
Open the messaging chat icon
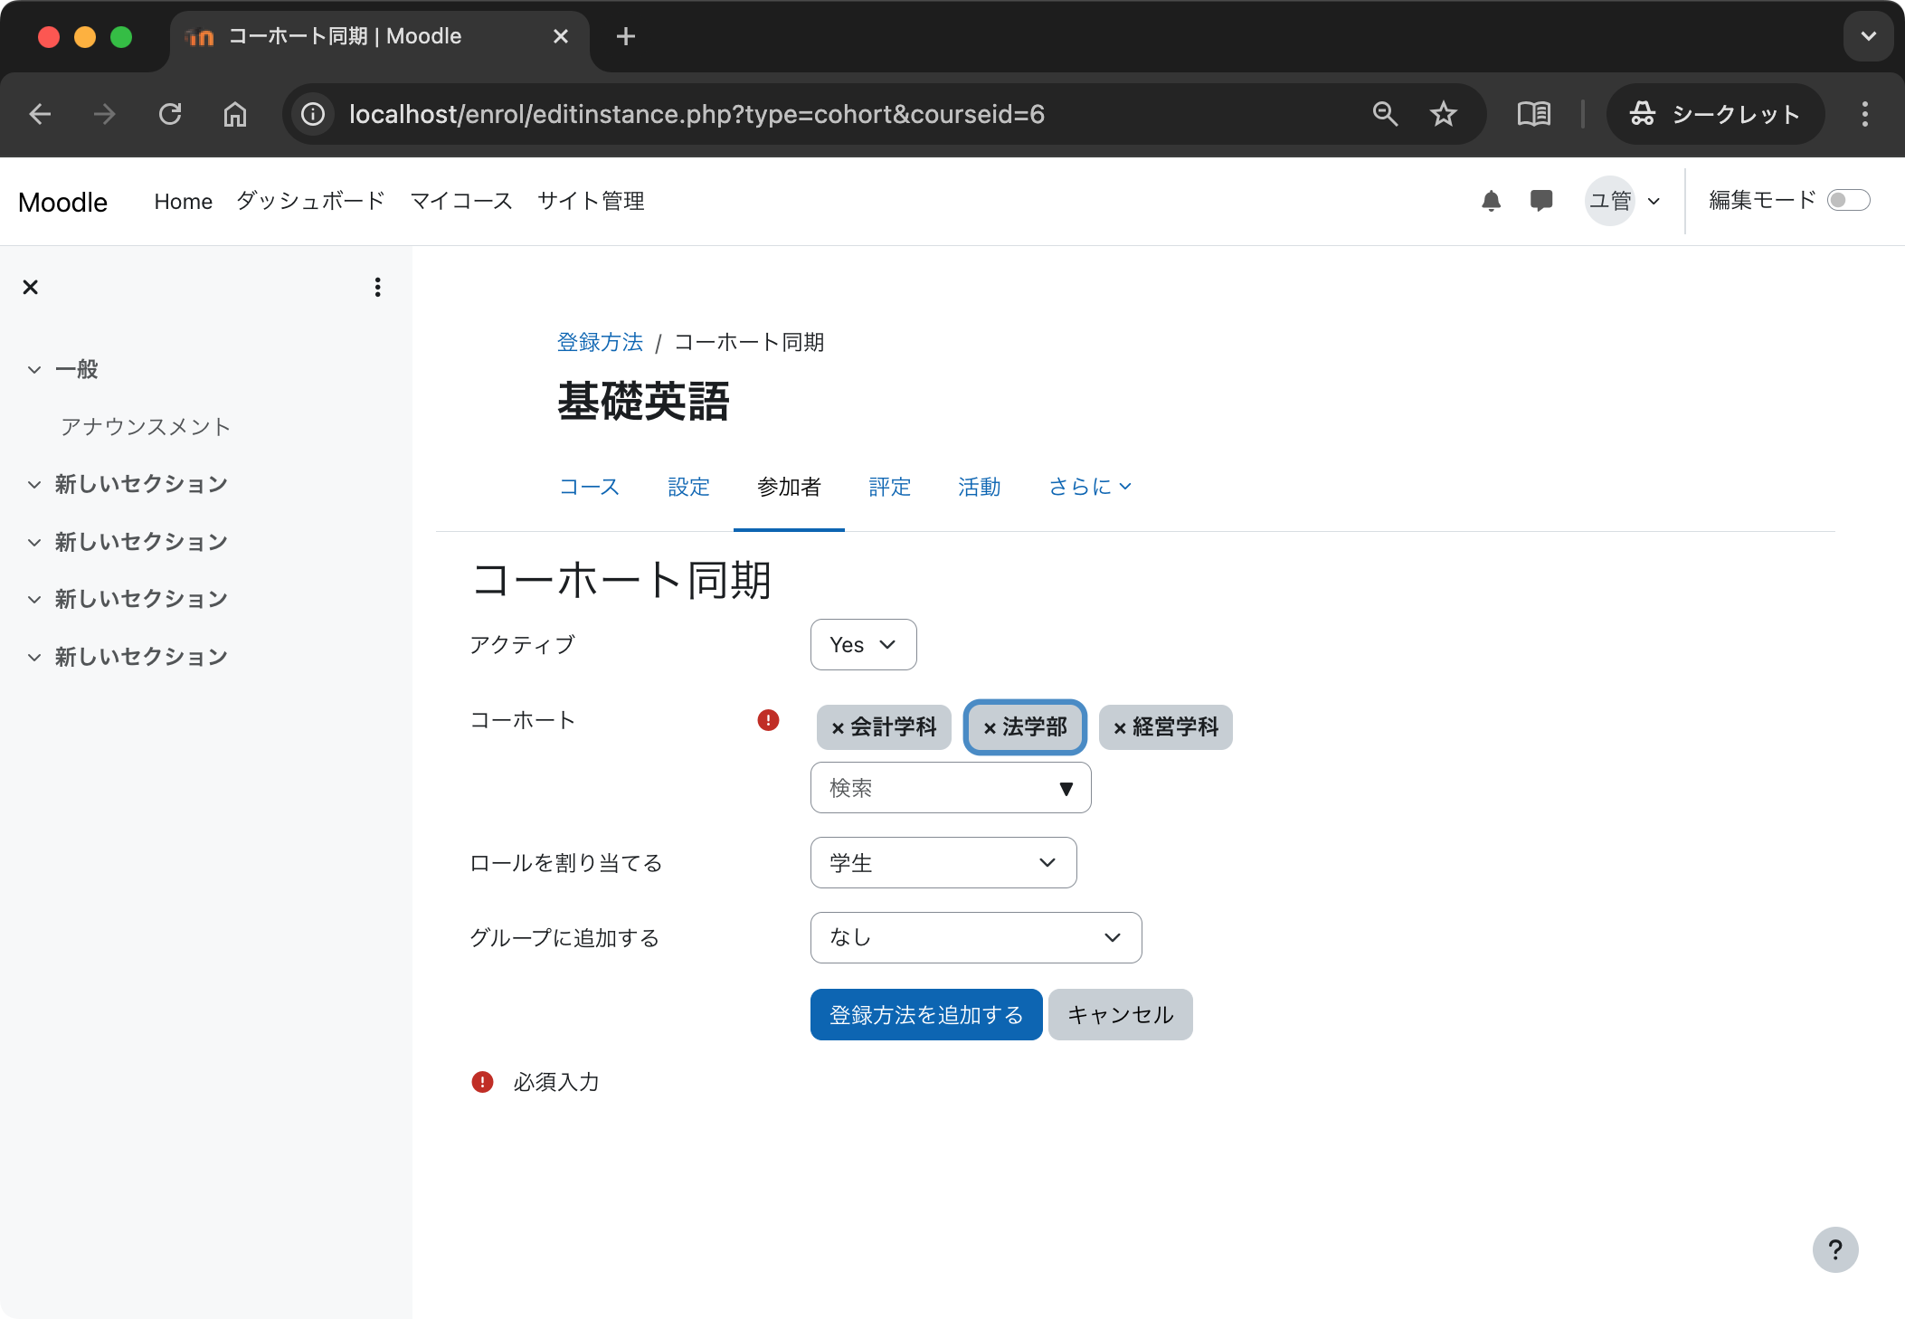pyautogui.click(x=1541, y=200)
